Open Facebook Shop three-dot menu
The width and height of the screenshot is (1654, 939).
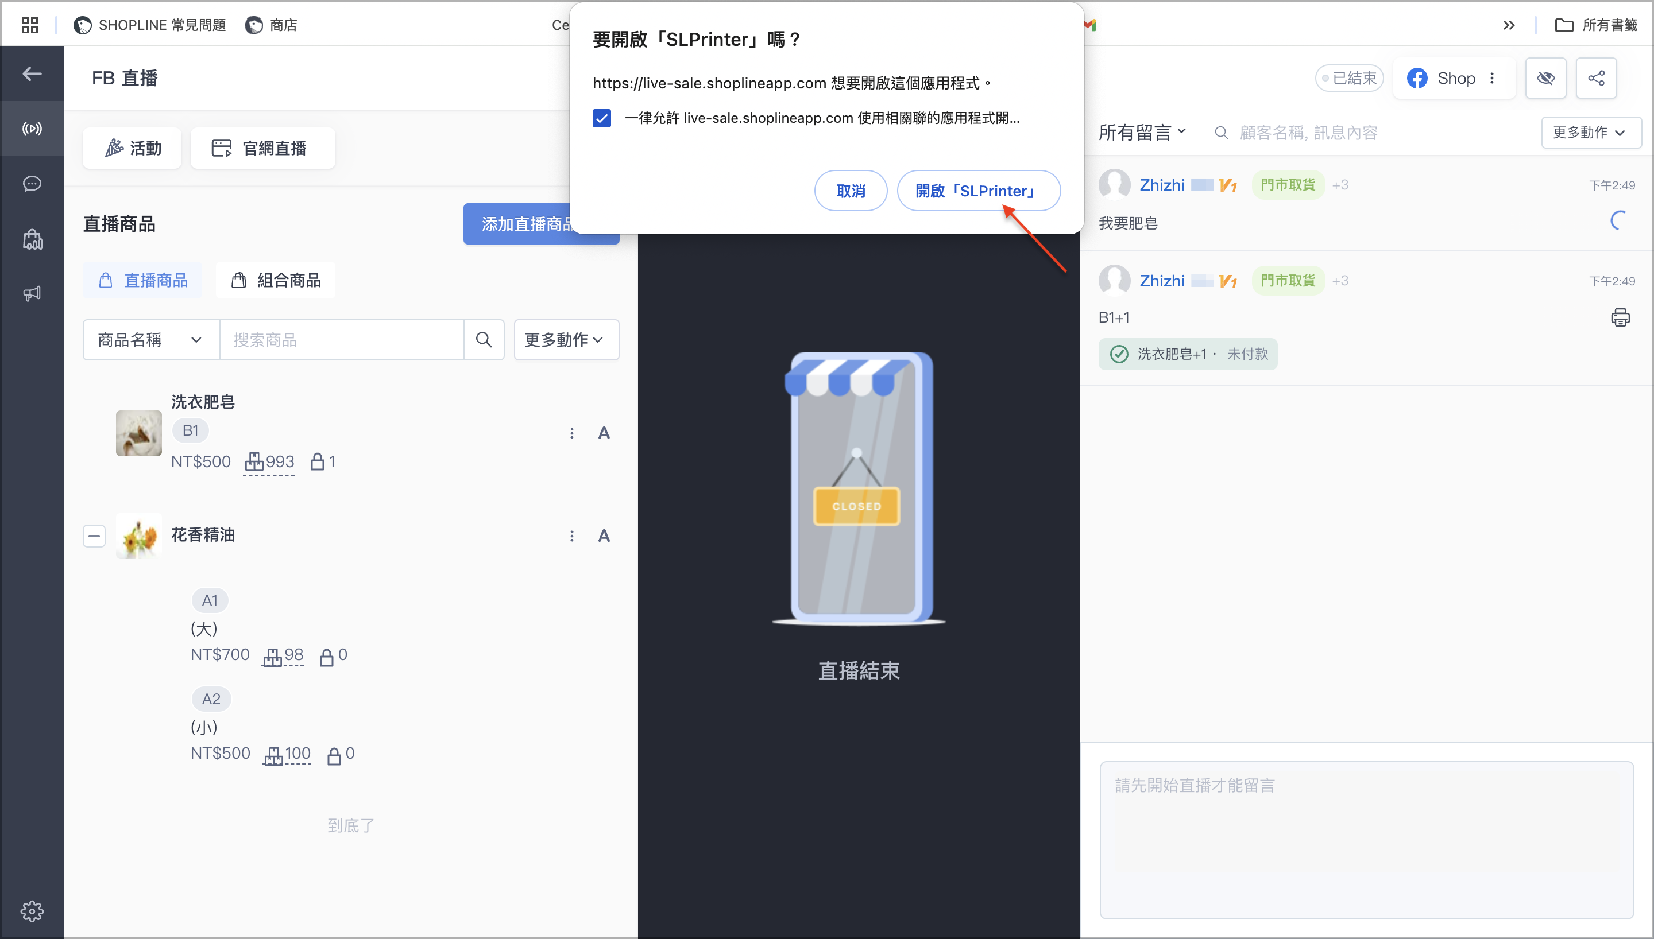coord(1492,78)
